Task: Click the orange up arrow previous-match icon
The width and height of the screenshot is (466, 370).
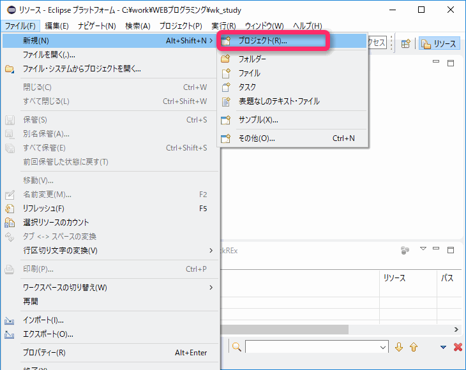Action: (x=414, y=347)
